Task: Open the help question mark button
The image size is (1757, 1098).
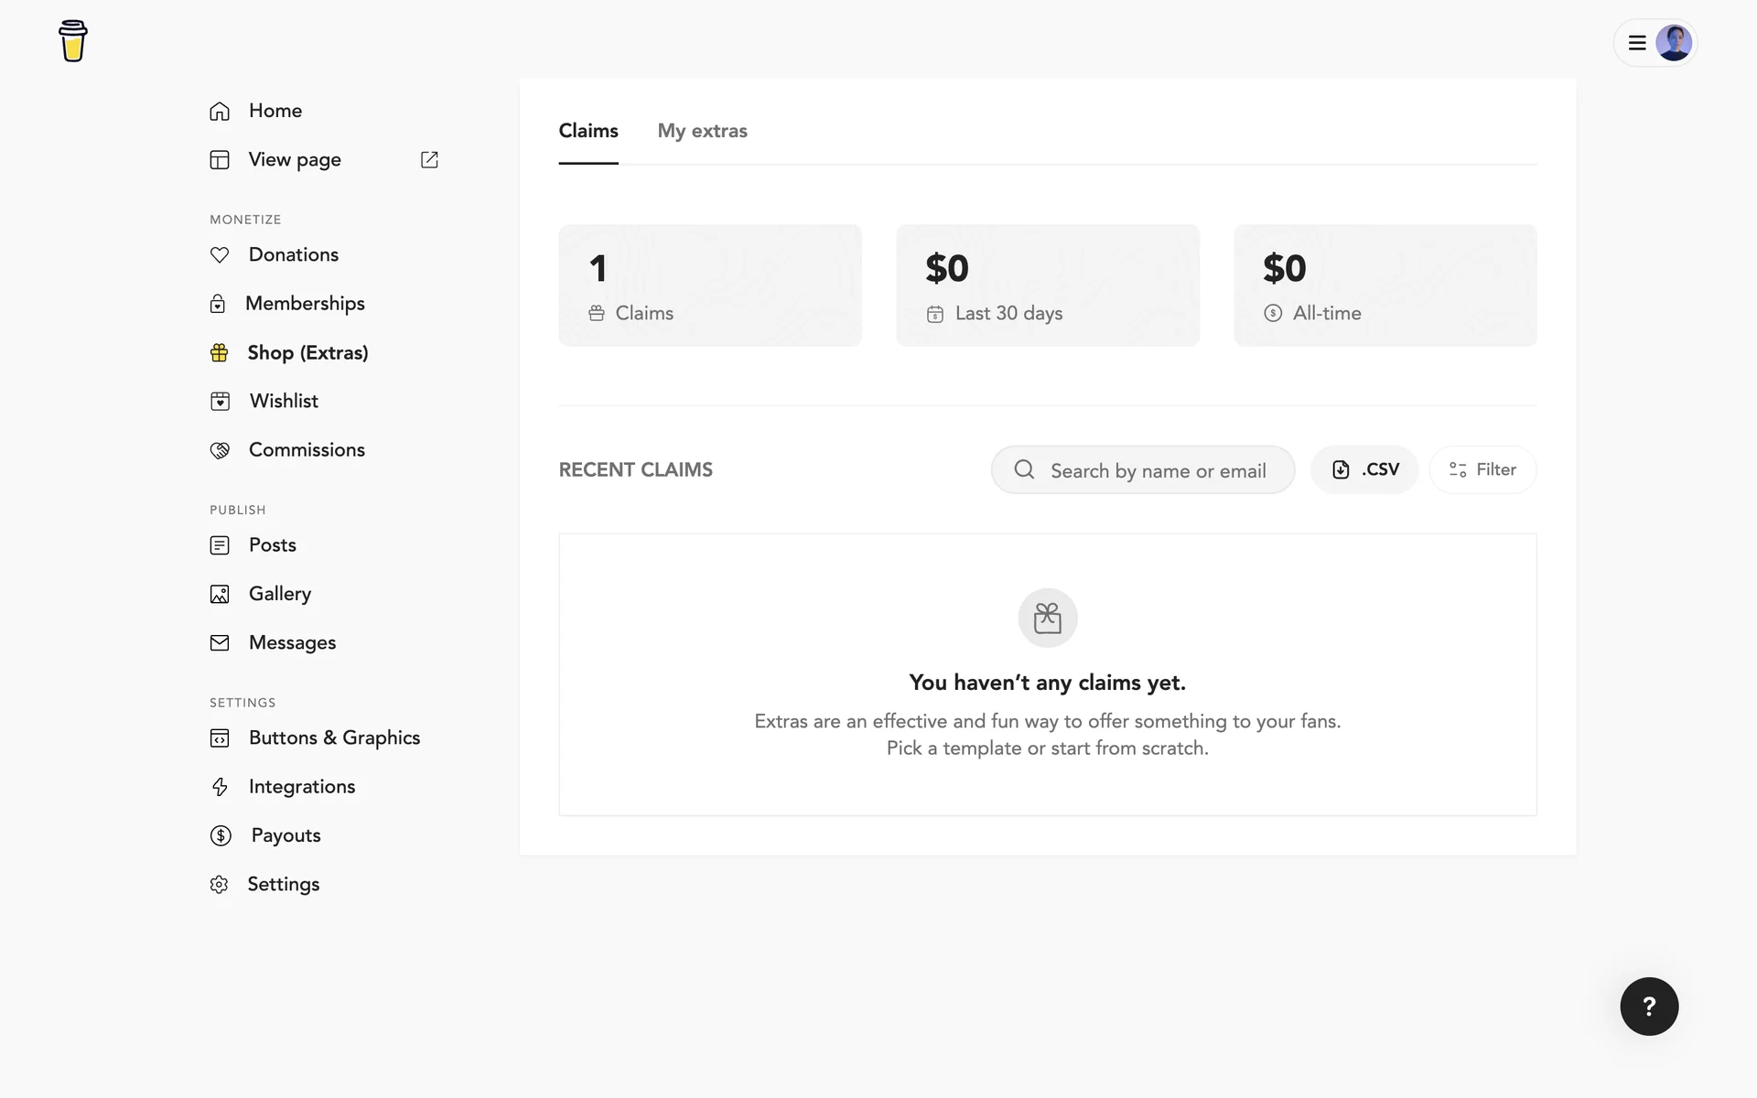Action: tap(1649, 1006)
